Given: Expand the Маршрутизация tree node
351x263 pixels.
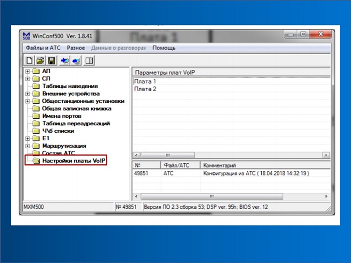Looking at the screenshot, I should (28, 146).
